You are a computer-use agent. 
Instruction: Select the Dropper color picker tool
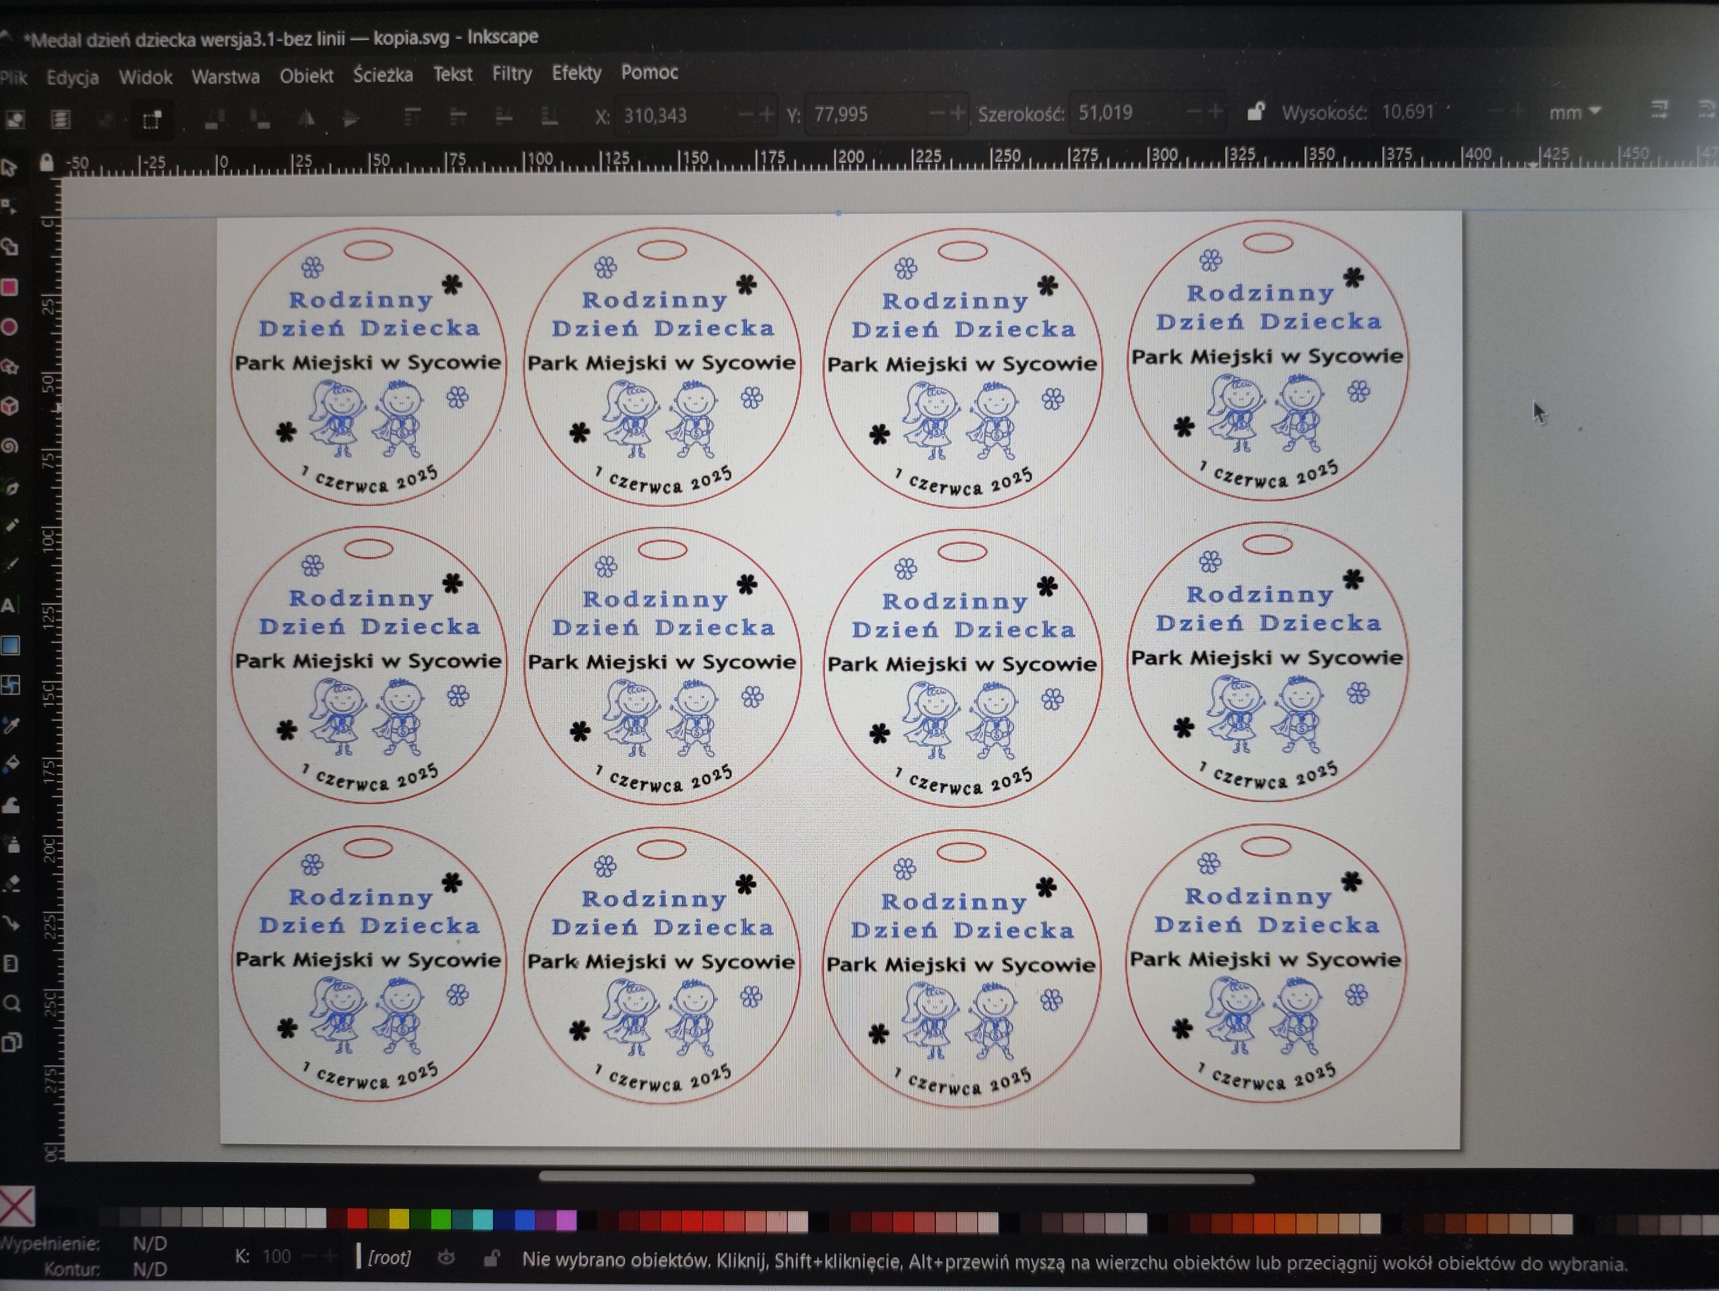(x=10, y=725)
